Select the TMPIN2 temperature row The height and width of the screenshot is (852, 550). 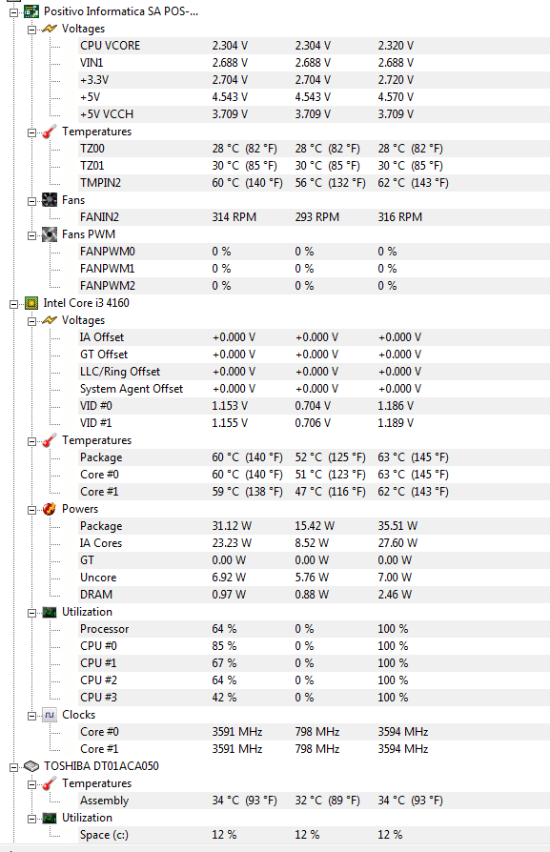click(315, 183)
